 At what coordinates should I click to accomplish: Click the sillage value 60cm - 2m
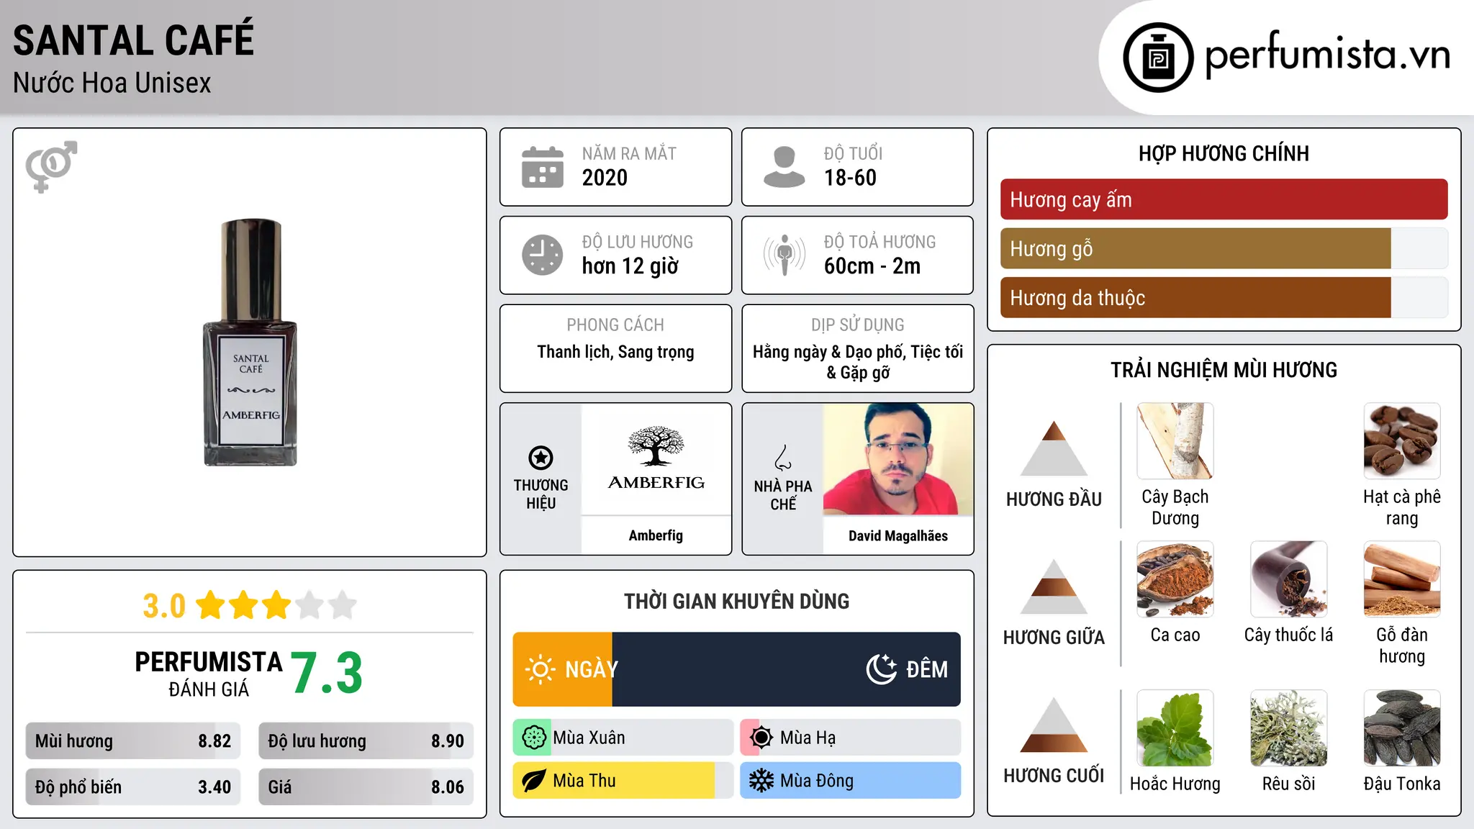(872, 266)
